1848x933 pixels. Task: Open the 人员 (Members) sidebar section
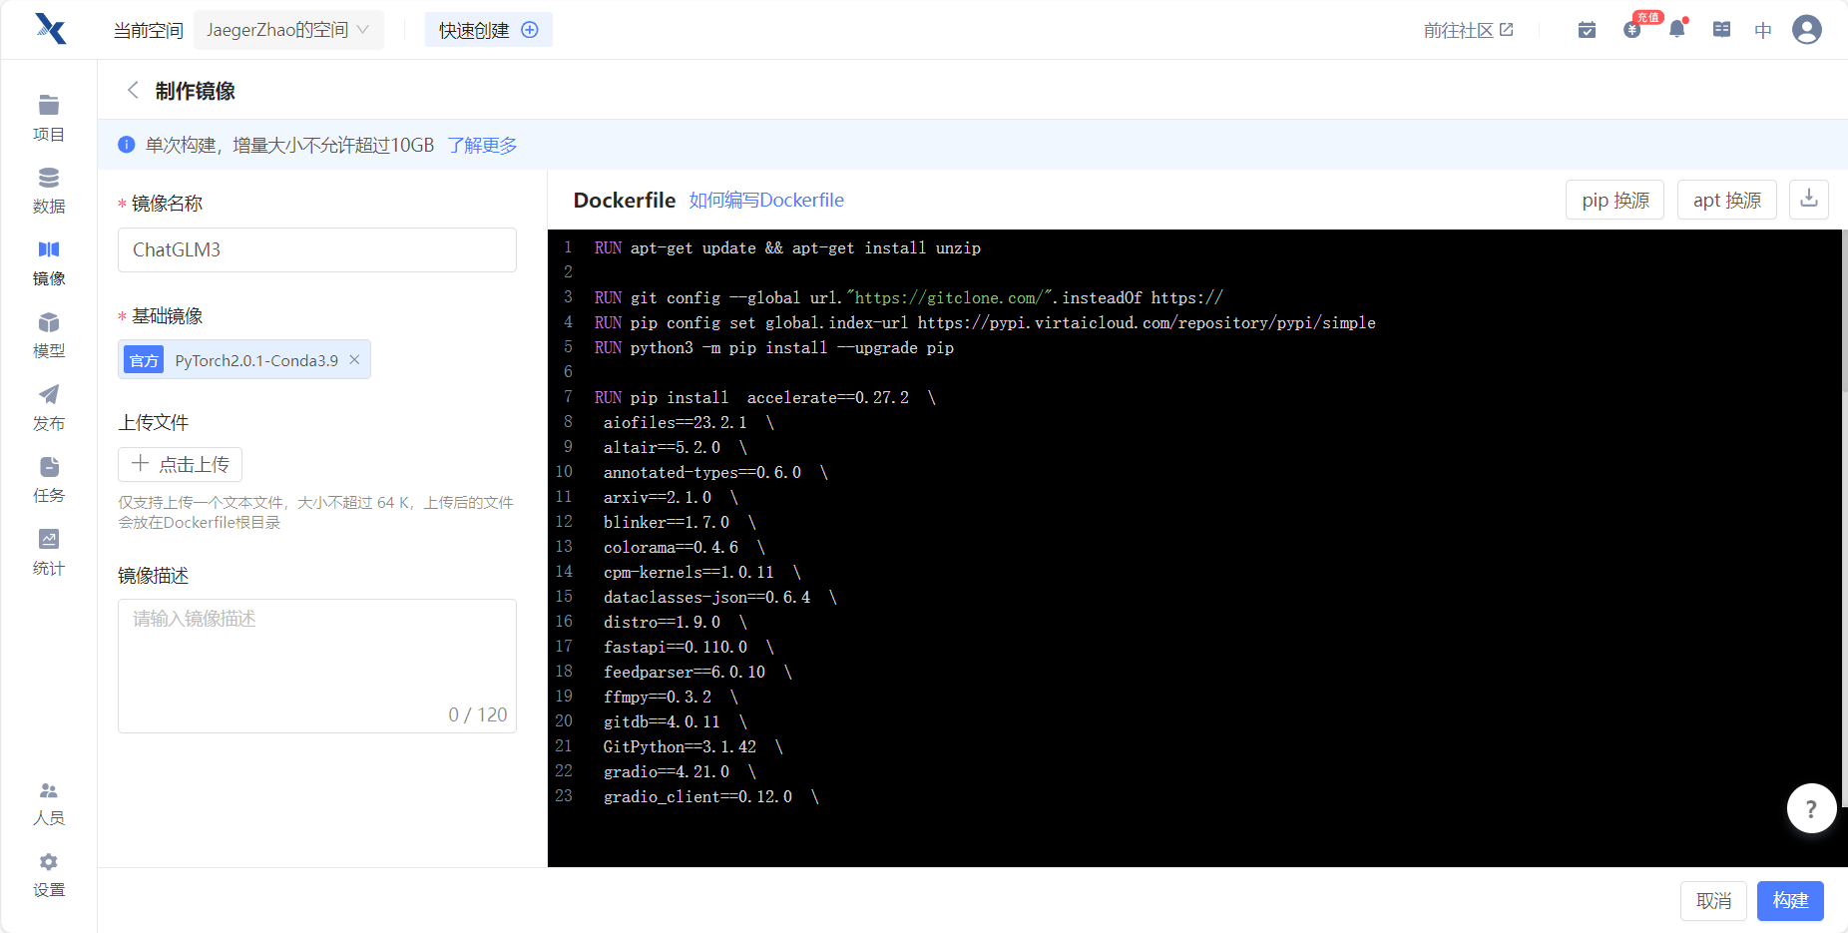coord(48,803)
